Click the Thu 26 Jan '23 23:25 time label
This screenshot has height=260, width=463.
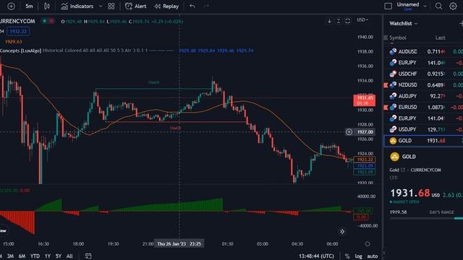click(179, 244)
